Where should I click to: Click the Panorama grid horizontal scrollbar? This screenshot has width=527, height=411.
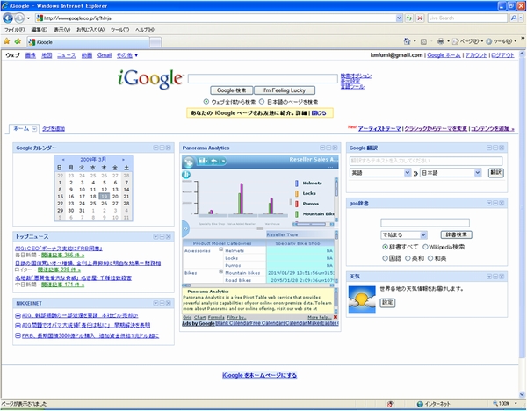click(x=258, y=285)
